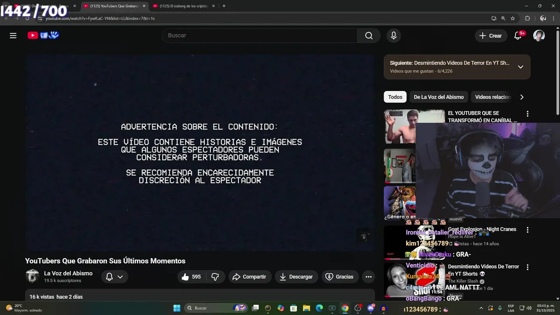Open the La Voz del Abismo channel link

[x=68, y=273]
